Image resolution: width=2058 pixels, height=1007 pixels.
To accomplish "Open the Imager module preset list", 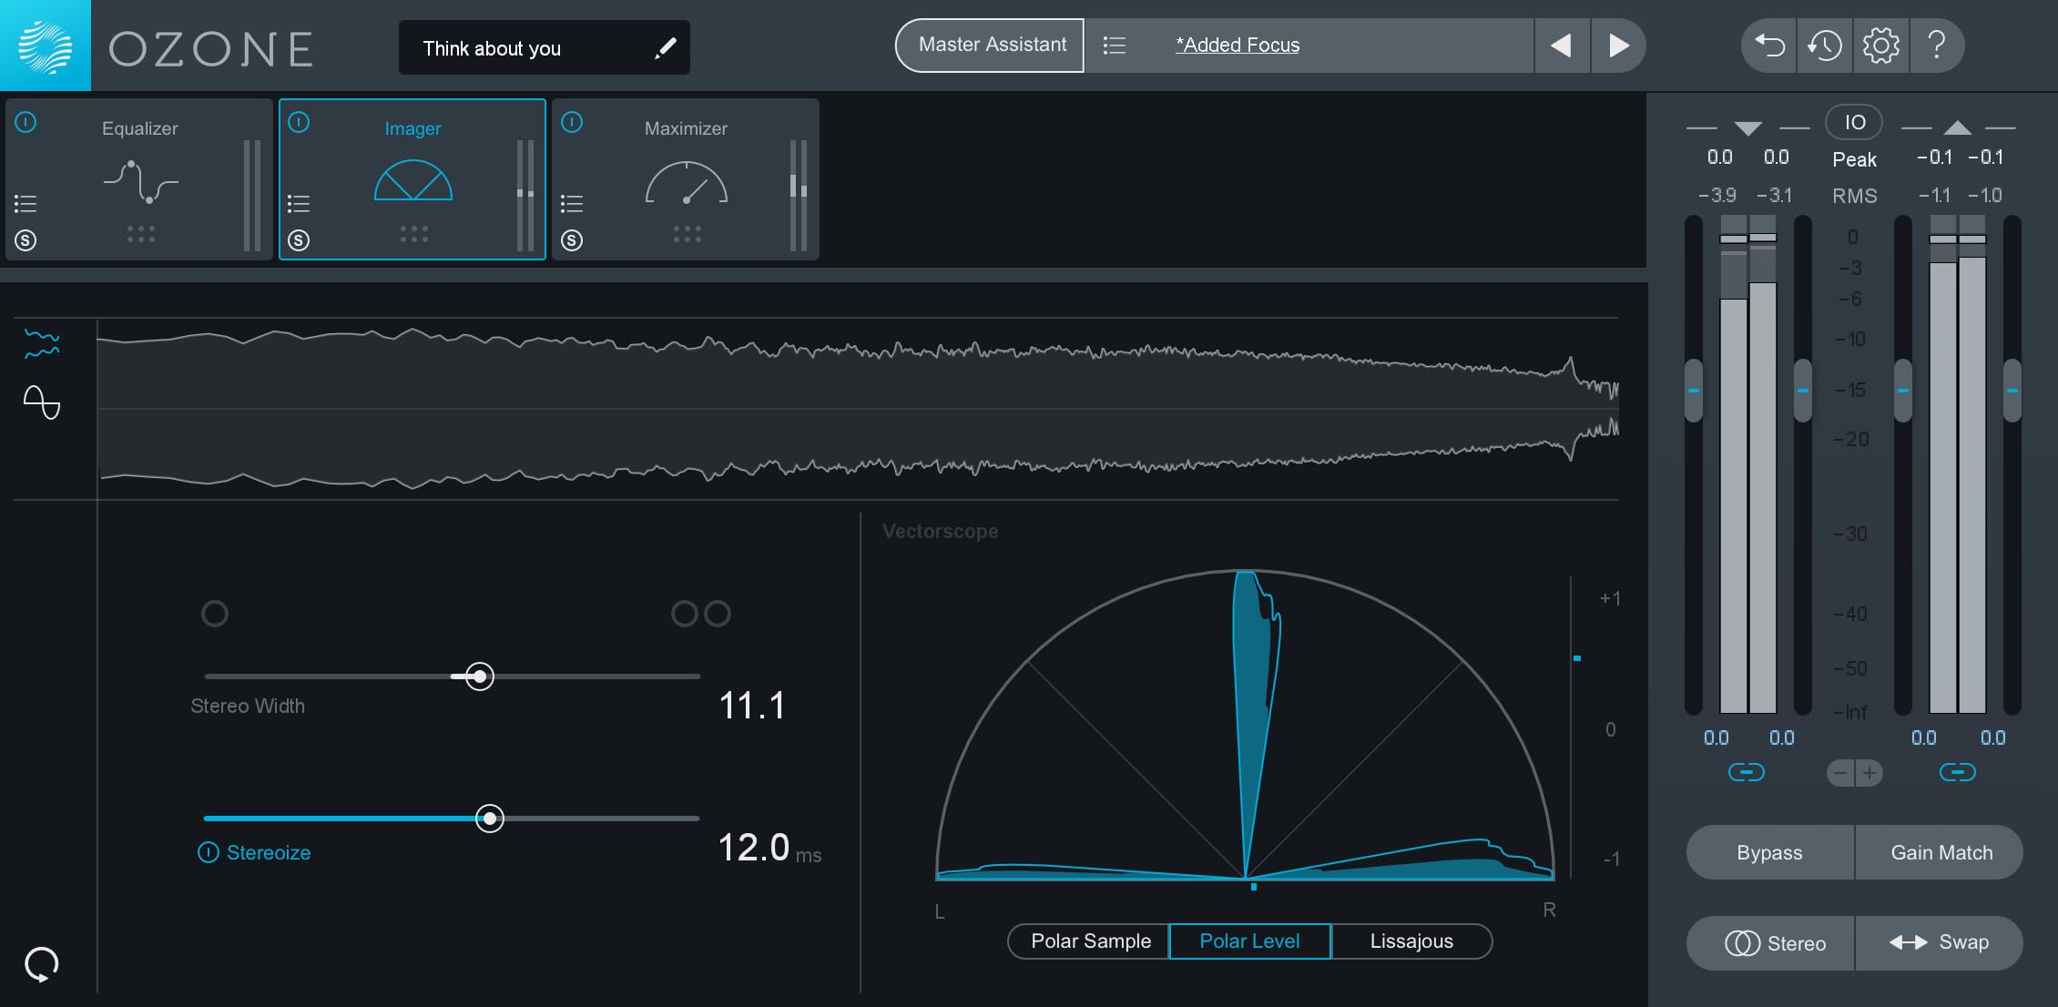I will coord(299,203).
